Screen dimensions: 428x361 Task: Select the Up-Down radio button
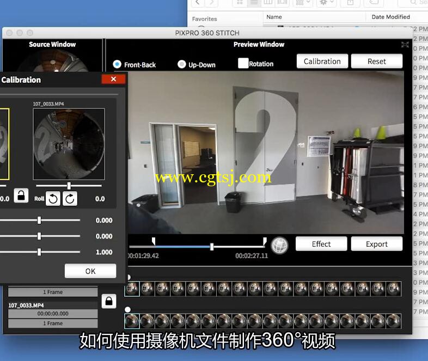pos(181,64)
